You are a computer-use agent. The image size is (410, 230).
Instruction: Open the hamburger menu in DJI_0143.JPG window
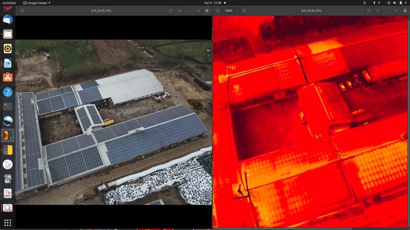[179, 10]
